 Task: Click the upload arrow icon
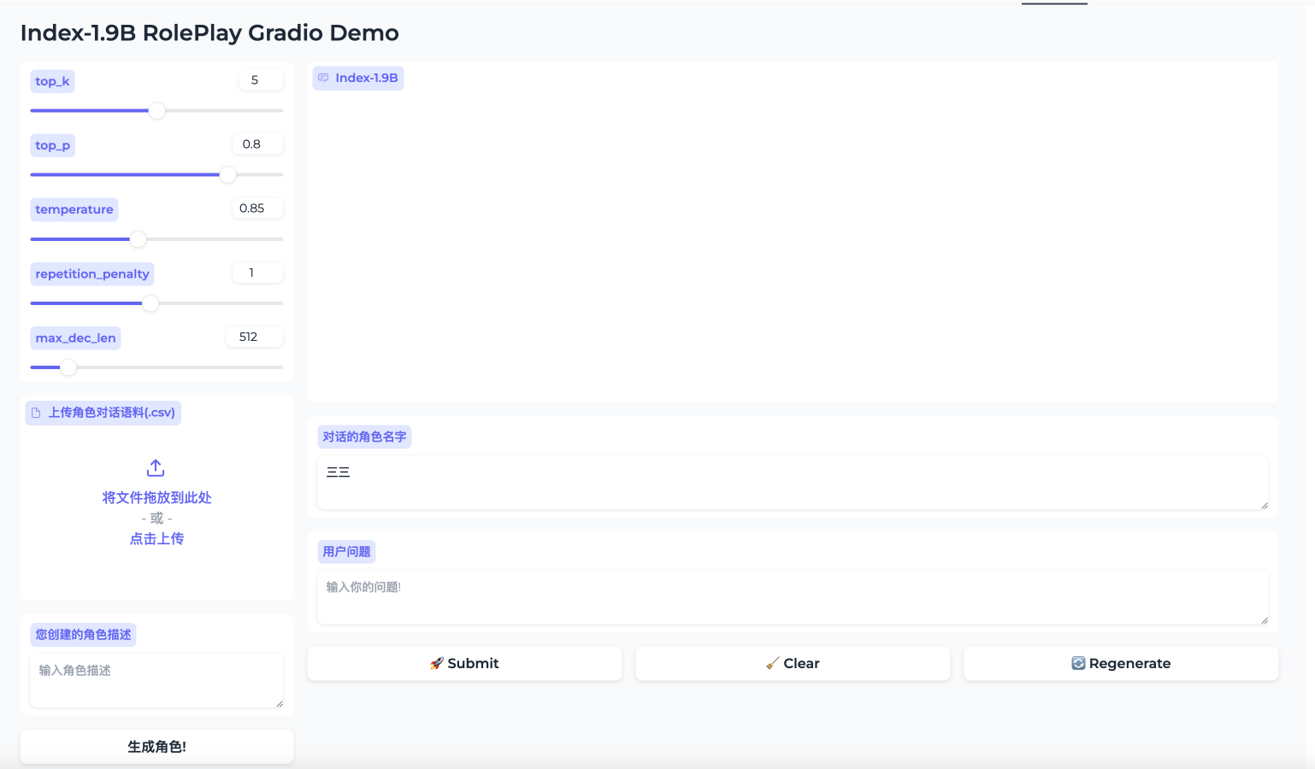click(x=156, y=468)
